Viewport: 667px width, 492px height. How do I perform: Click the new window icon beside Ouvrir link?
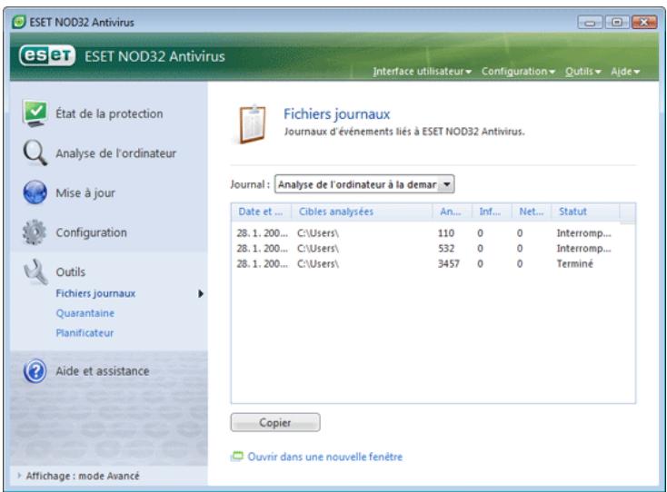point(237,457)
